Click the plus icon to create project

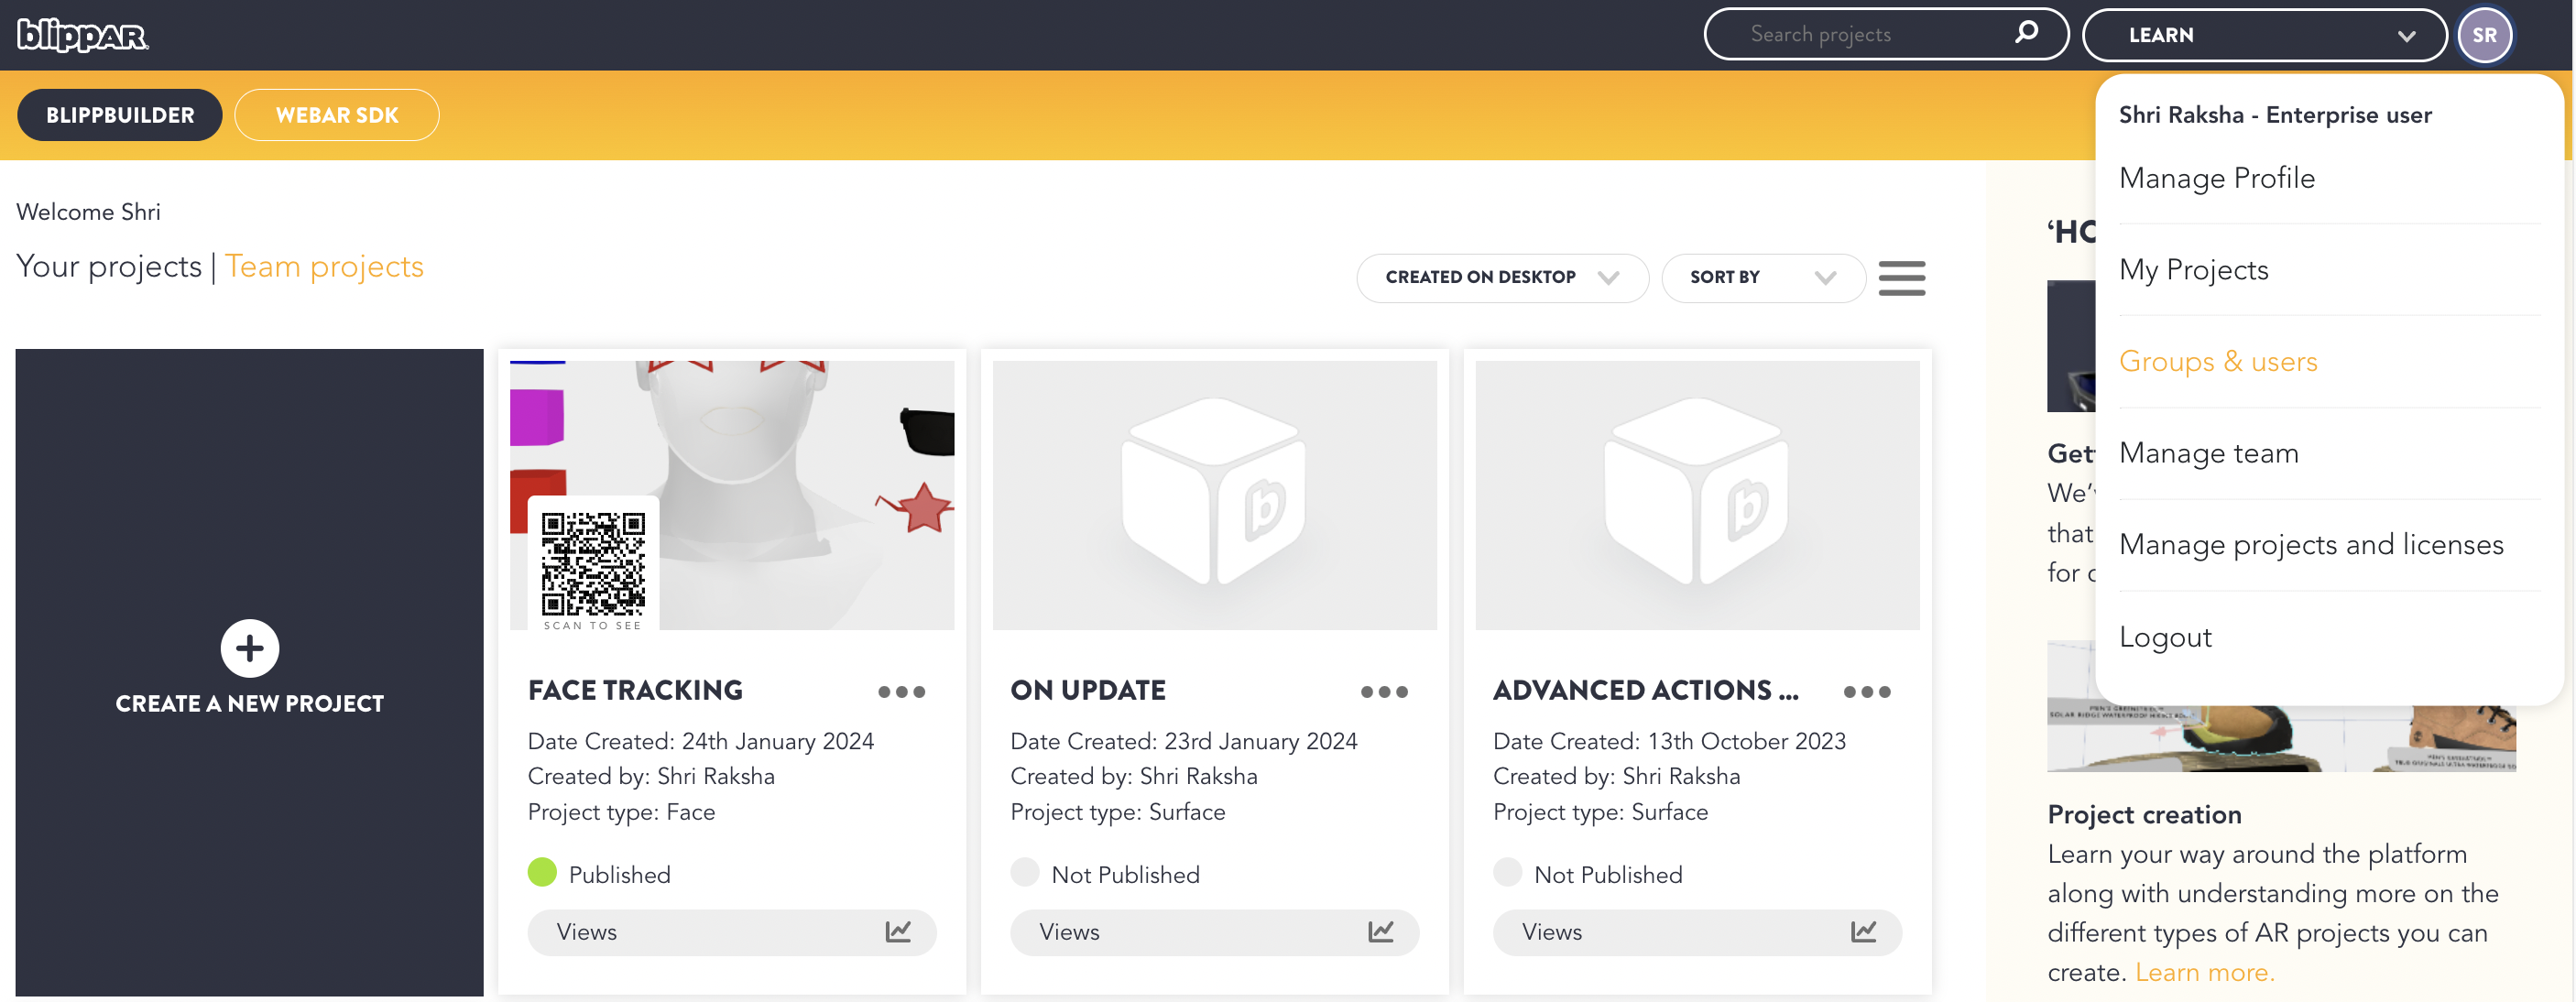coord(249,648)
